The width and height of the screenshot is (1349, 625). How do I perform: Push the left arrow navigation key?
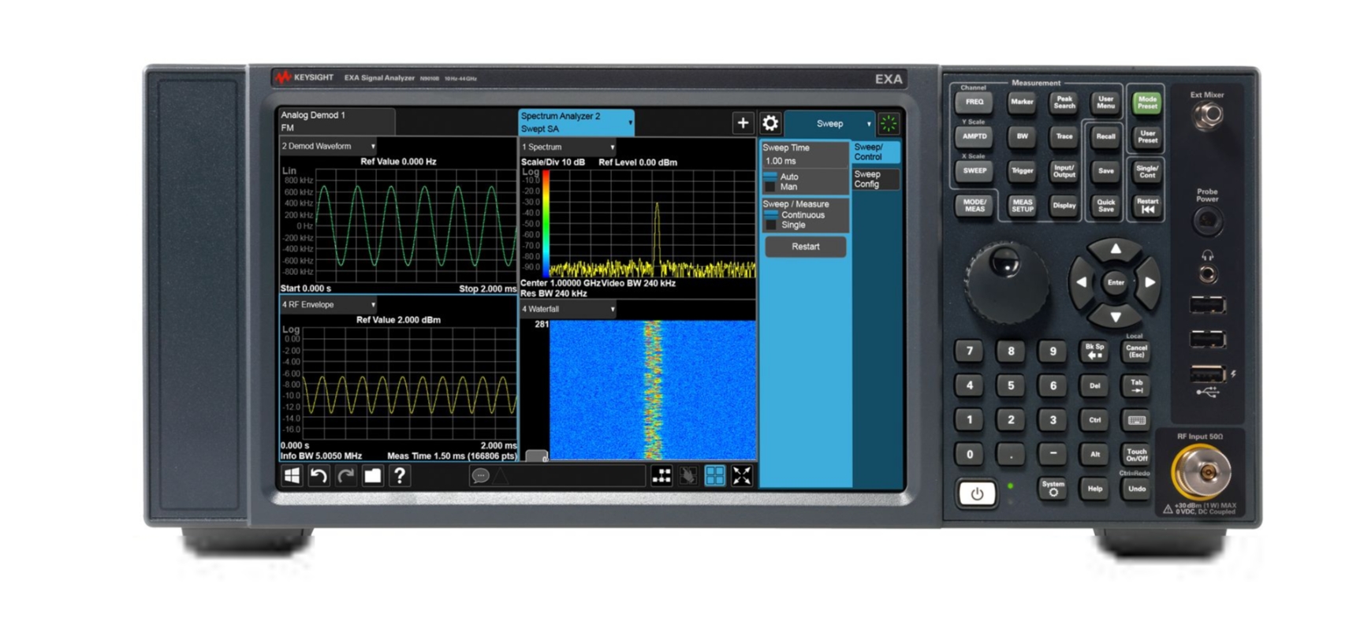(x=1081, y=282)
